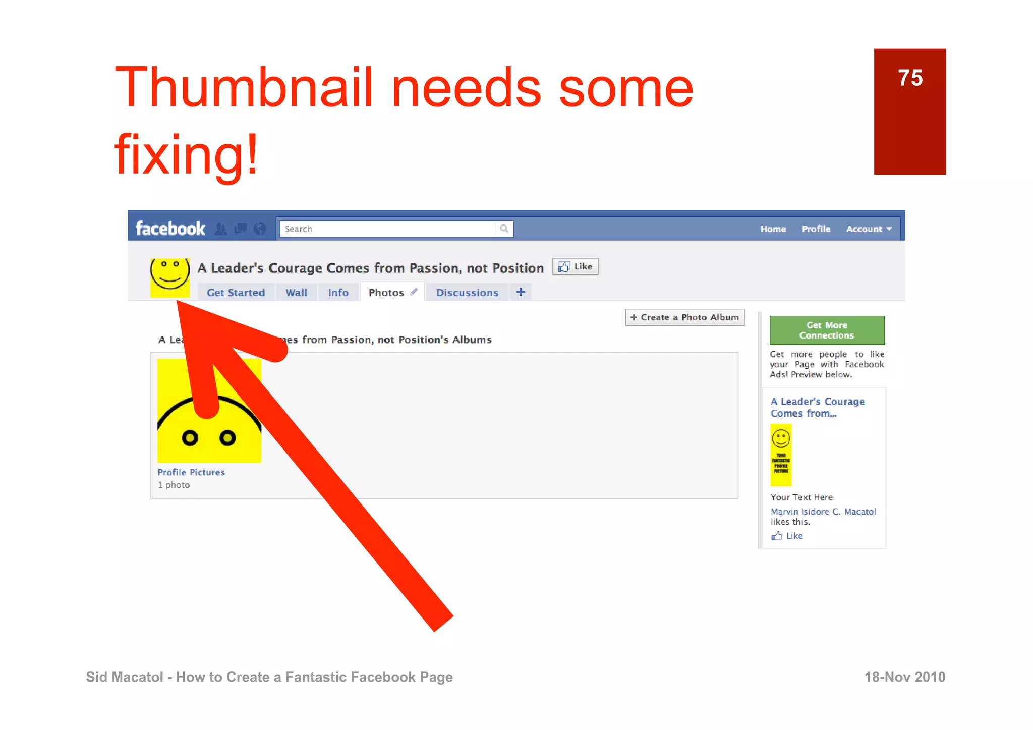Click the page's smiley profile thumbnail
The image size is (1033, 730).
[x=170, y=278]
